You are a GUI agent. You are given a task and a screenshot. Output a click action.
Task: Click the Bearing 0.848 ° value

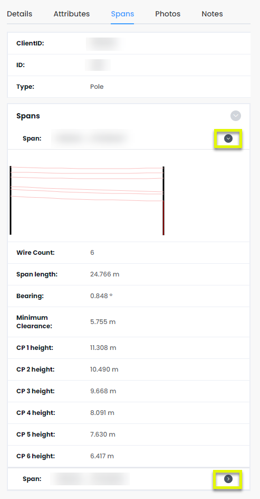[x=101, y=296]
